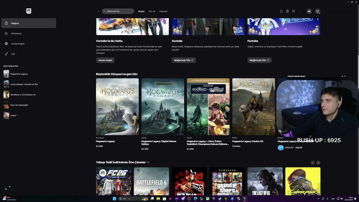Open the Windows Start menu
This screenshot has height=202, width=359.
[x=114, y=199]
